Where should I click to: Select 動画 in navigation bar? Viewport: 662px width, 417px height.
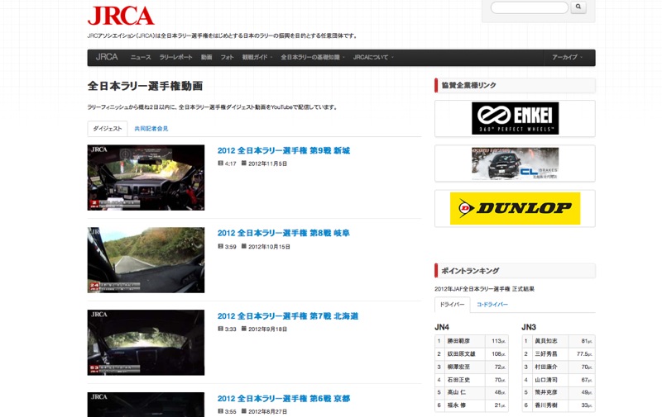206,57
